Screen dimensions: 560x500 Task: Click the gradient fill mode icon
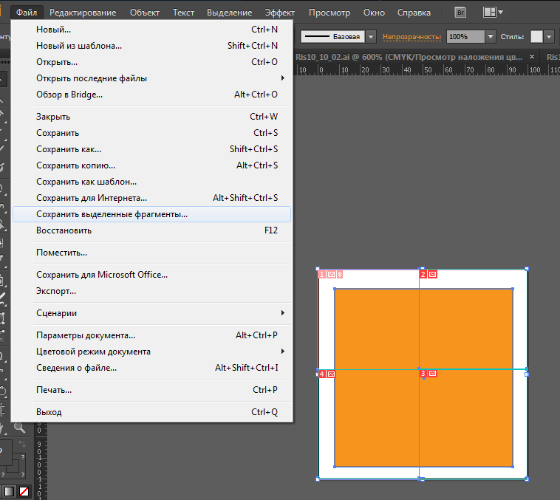[10, 491]
